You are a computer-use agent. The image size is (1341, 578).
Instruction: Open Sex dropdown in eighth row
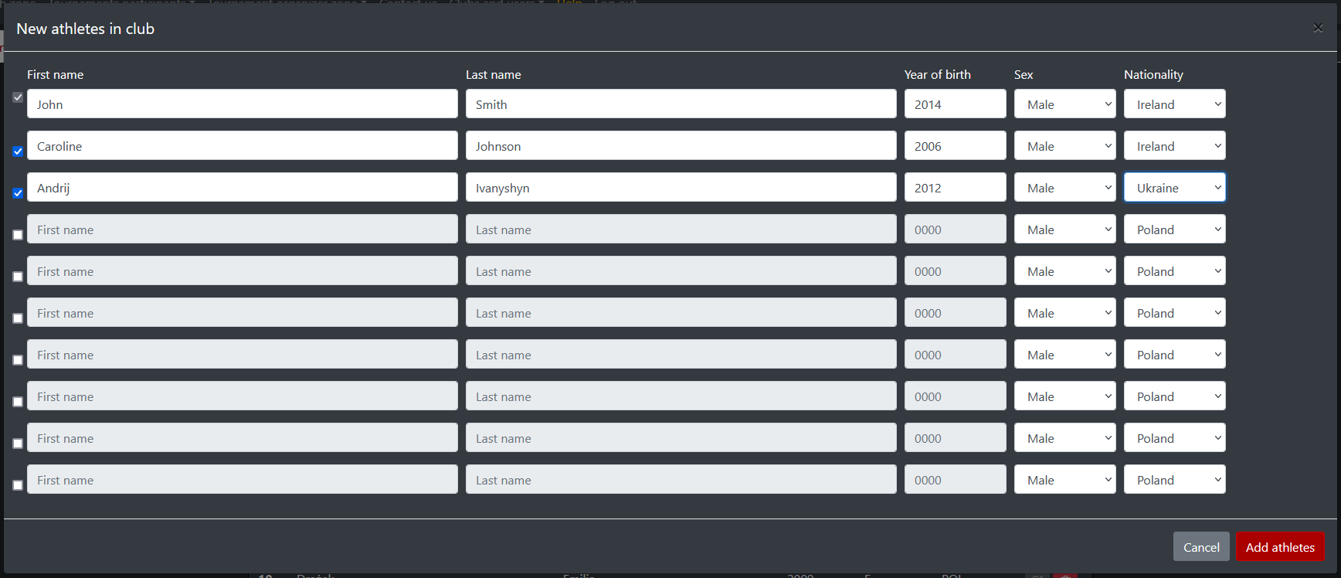click(x=1065, y=396)
